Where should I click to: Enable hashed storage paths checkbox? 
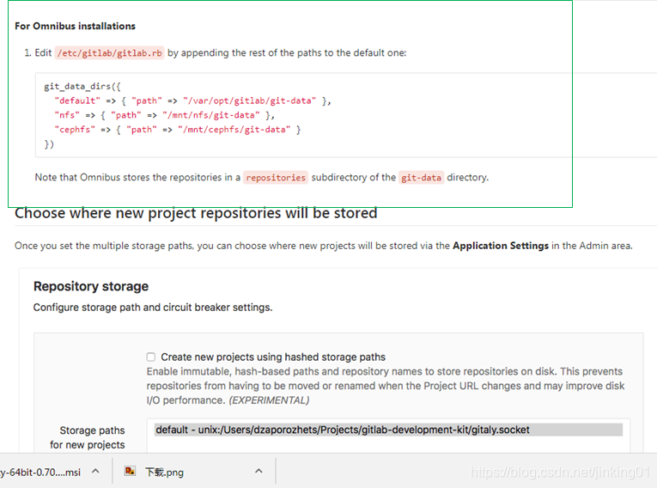pos(151,357)
